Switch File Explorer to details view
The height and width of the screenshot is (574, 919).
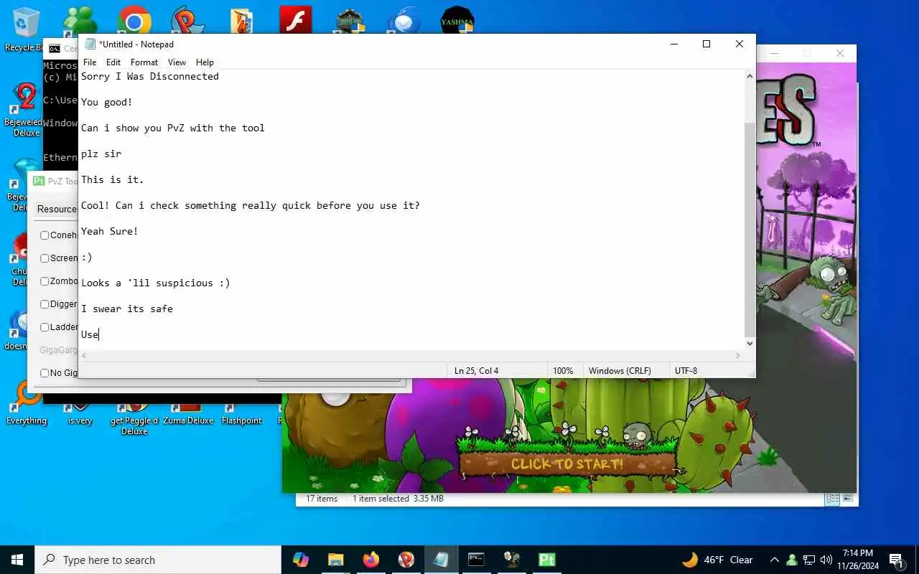pyautogui.click(x=833, y=499)
